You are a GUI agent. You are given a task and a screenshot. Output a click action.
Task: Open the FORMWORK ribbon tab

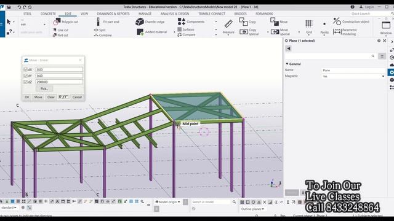pos(264,14)
